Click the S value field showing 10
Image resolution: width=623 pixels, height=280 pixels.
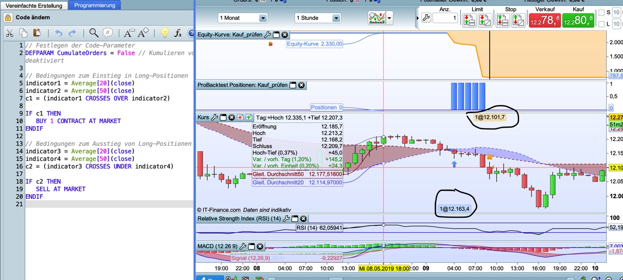click(x=616, y=13)
